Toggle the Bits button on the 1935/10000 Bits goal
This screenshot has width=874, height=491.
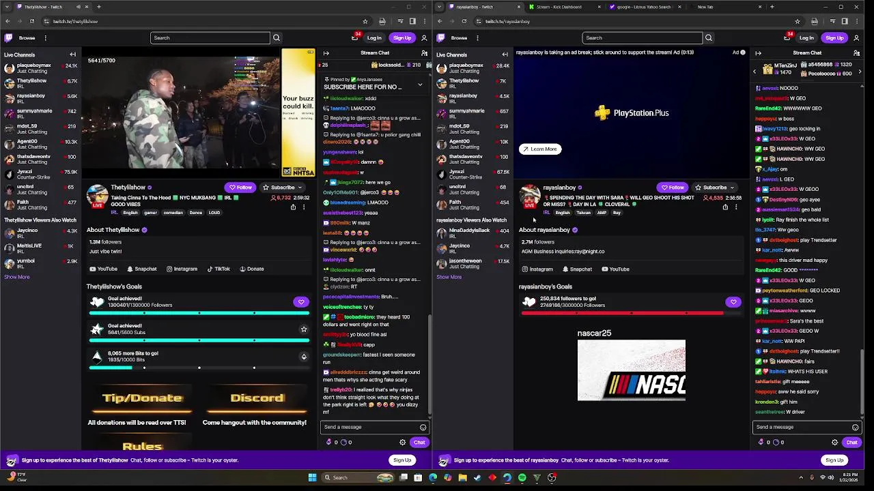pyautogui.click(x=304, y=357)
